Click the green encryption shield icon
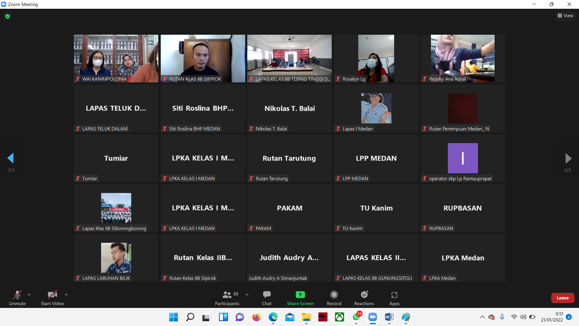This screenshot has height=326, width=579. point(8,16)
